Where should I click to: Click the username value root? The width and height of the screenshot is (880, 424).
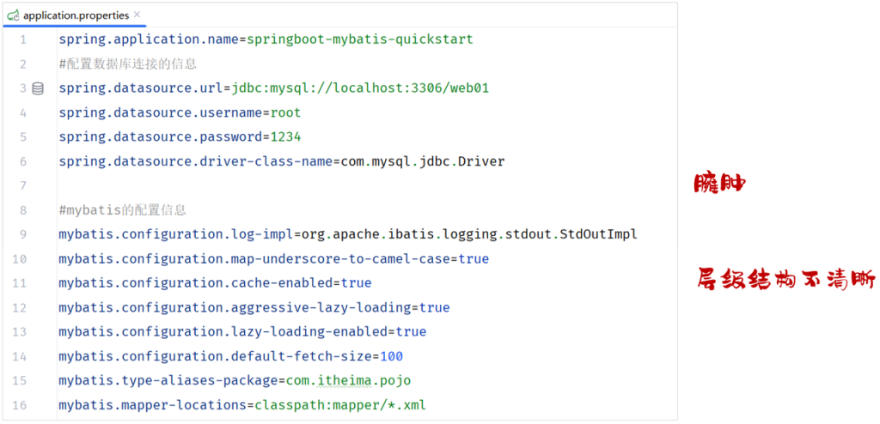285,112
